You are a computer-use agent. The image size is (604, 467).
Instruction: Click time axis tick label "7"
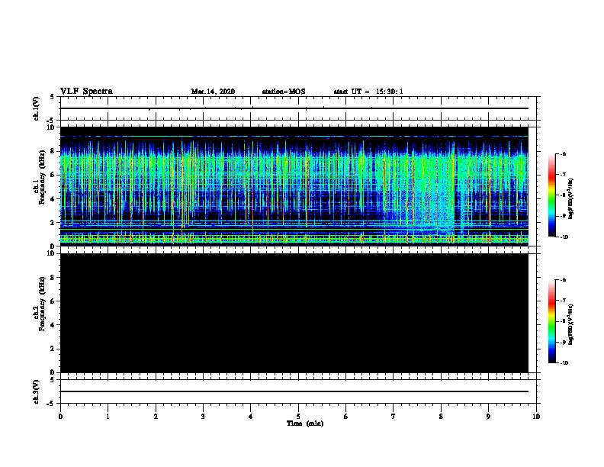pyautogui.click(x=394, y=417)
